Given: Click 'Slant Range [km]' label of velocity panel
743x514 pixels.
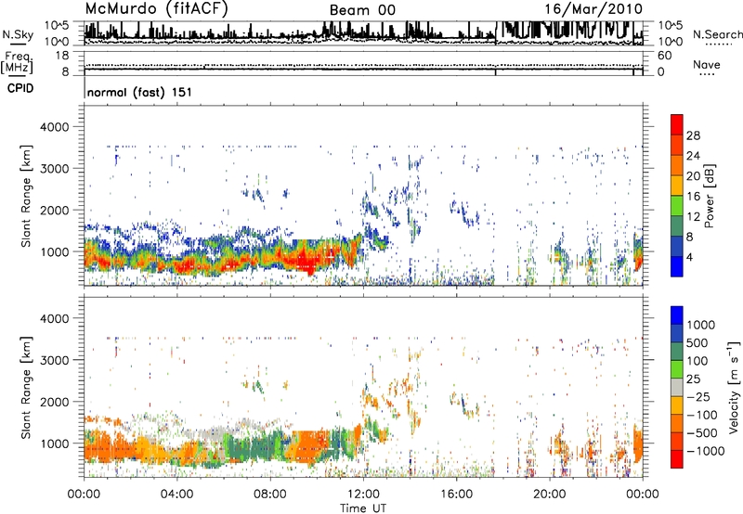Looking at the screenshot, I should pyautogui.click(x=26, y=387).
